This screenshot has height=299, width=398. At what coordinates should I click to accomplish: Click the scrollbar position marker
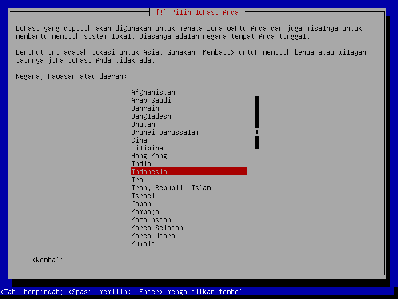click(x=257, y=132)
